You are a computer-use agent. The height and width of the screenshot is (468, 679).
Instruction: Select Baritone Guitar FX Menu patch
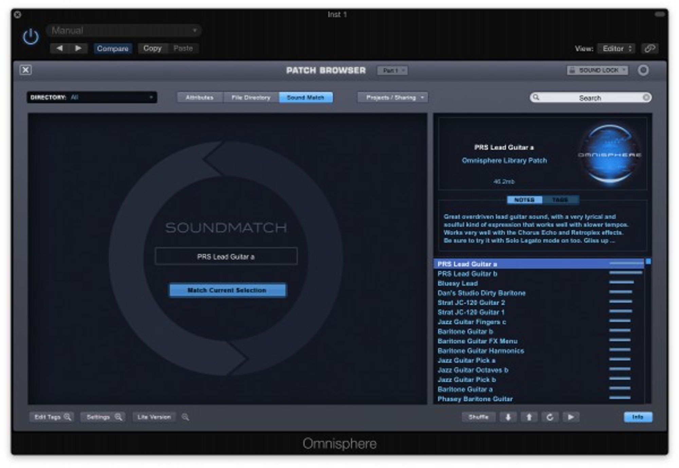[539, 341]
